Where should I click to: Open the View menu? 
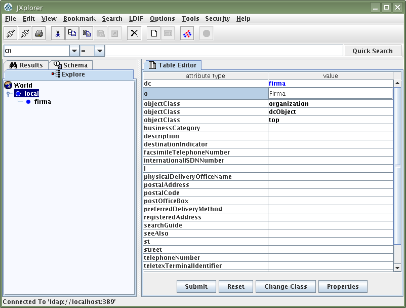pos(49,19)
